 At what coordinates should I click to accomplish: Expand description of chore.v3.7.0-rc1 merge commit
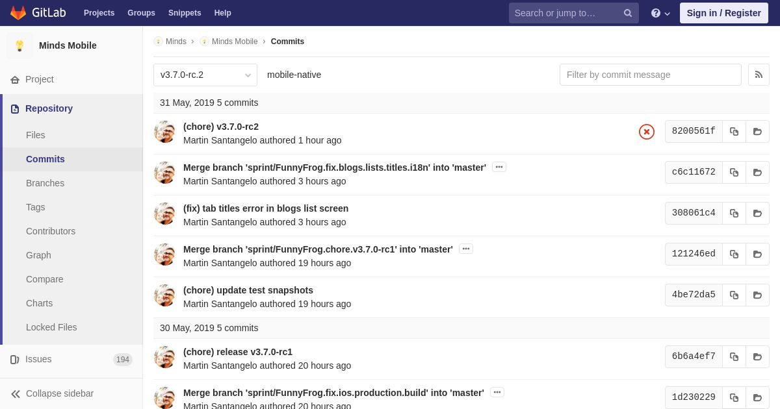(466, 249)
